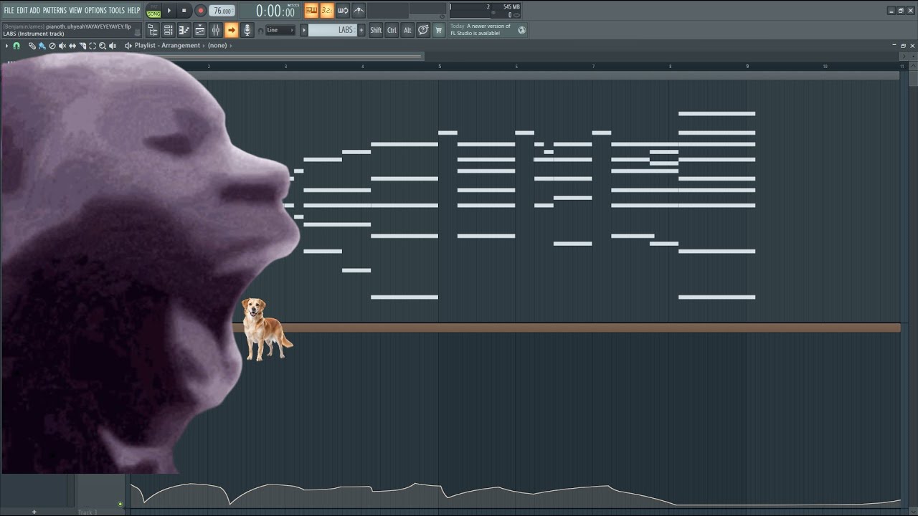The height and width of the screenshot is (516, 918).
Task: Select the Delete tool
Action: pos(52,46)
